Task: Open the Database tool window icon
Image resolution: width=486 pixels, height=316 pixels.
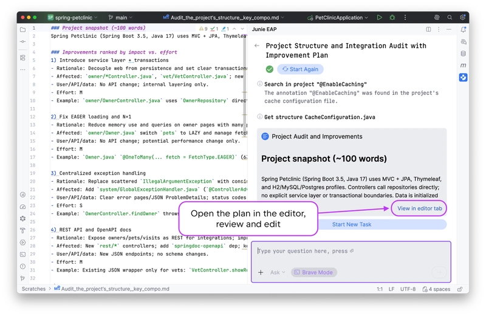Action: pos(464,53)
